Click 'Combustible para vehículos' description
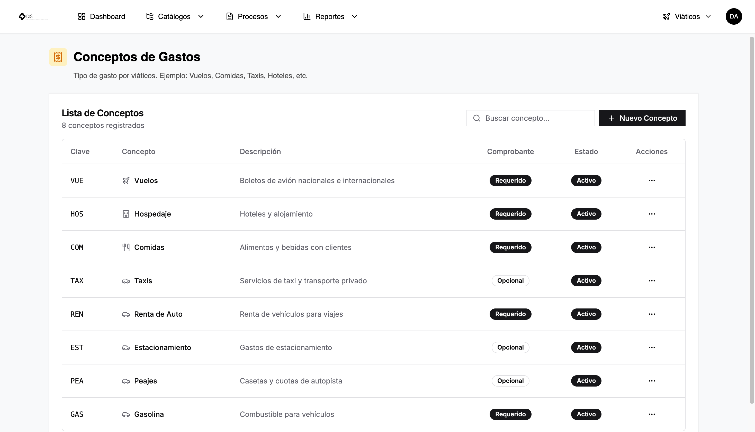This screenshot has width=755, height=432. pos(287,414)
